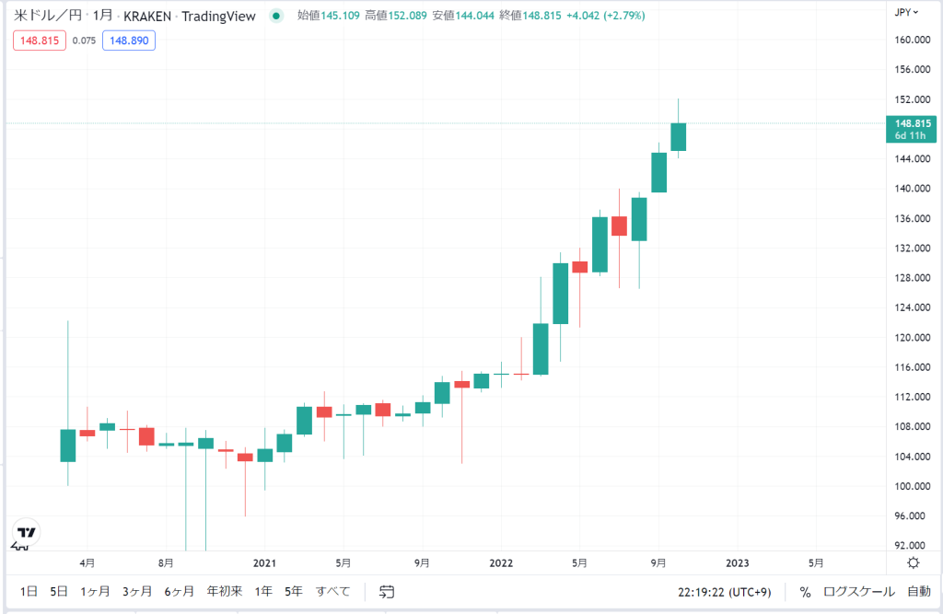Show すべて (all) data range
The width and height of the screenshot is (943, 614).
tap(332, 591)
